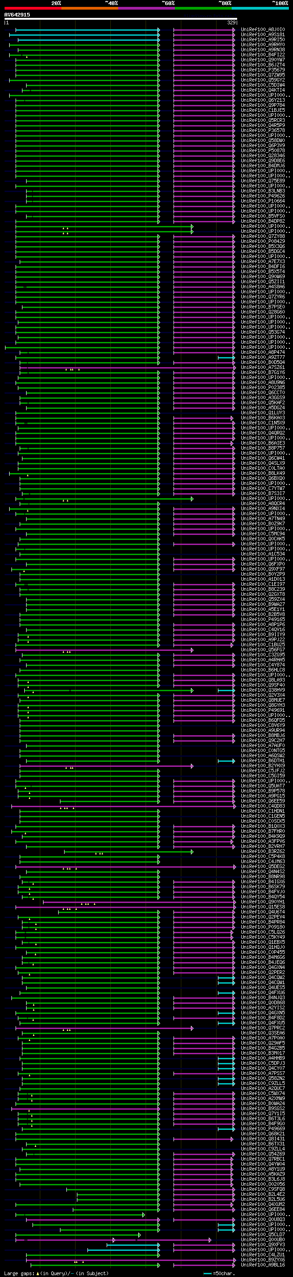
Task: Click the yellow large gaps triangle in legend
Action: pos(38,1273)
